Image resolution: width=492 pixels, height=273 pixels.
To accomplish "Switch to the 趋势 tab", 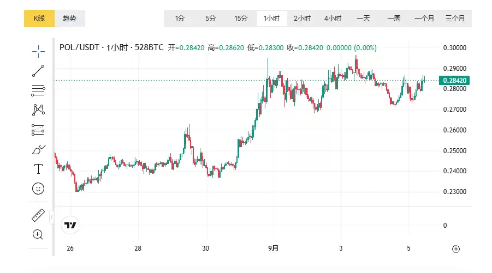I will click(x=70, y=19).
